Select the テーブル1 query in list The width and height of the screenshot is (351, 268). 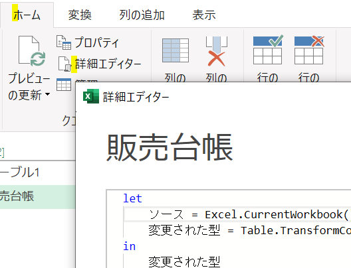coord(38,172)
